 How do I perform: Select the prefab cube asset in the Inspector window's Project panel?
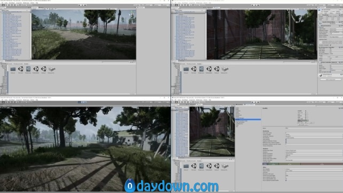click(224, 69)
